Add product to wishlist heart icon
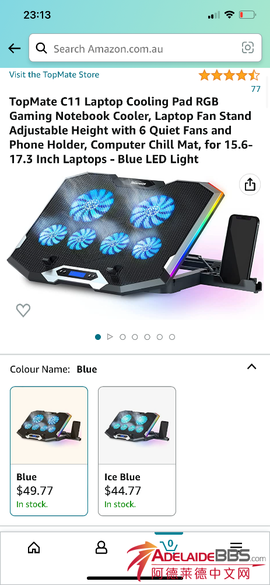The image size is (270, 585). pos(23,310)
